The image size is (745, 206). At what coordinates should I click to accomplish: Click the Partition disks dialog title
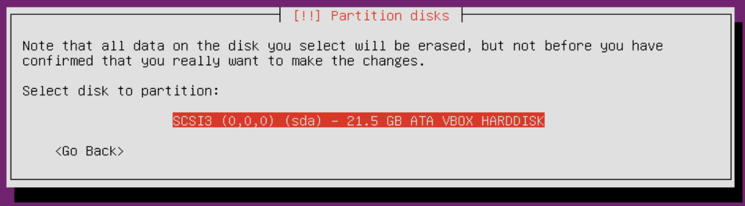pyautogui.click(x=371, y=16)
